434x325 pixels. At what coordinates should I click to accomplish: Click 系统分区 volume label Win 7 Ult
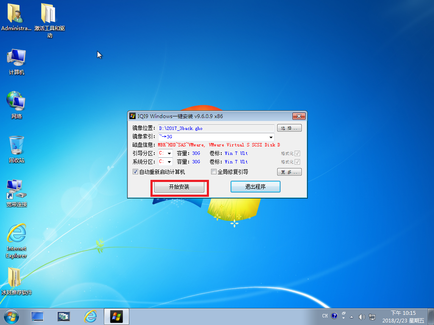pyautogui.click(x=236, y=162)
